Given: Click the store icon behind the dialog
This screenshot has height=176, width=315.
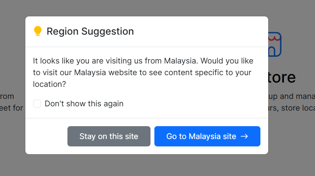Looking at the screenshot, I should [274, 44].
